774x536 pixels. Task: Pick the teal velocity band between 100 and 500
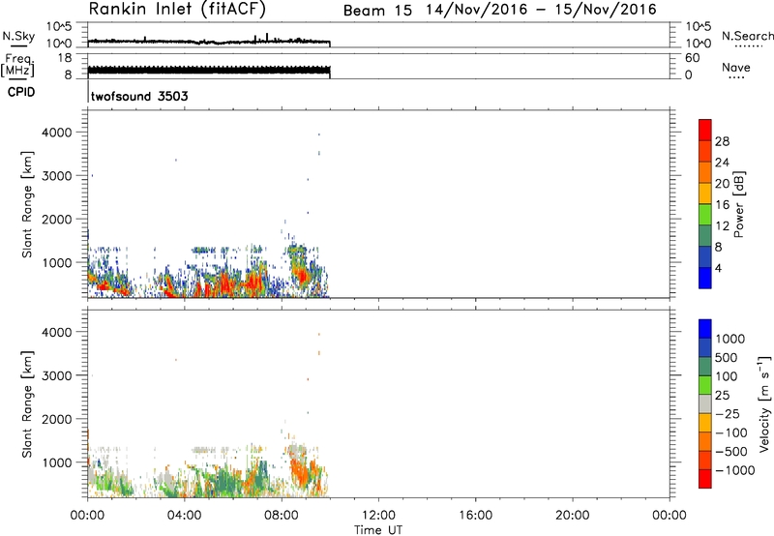point(705,367)
